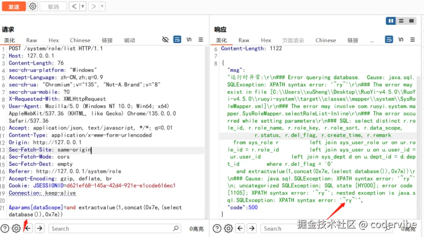Click the Referer header line
Viewport: 424px width, 237px height.
[65, 171]
